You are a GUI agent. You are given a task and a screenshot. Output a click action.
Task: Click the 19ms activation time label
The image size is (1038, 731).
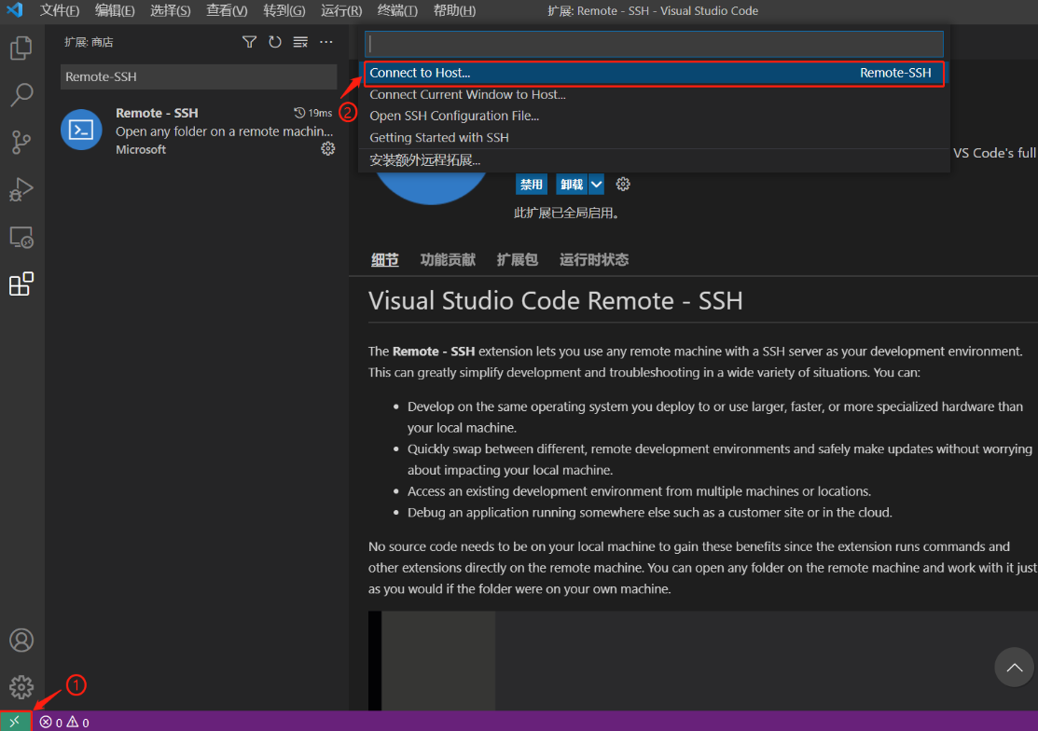coord(313,113)
